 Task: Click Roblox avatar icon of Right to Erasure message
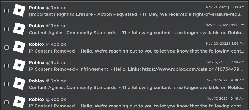[x=19, y=10]
